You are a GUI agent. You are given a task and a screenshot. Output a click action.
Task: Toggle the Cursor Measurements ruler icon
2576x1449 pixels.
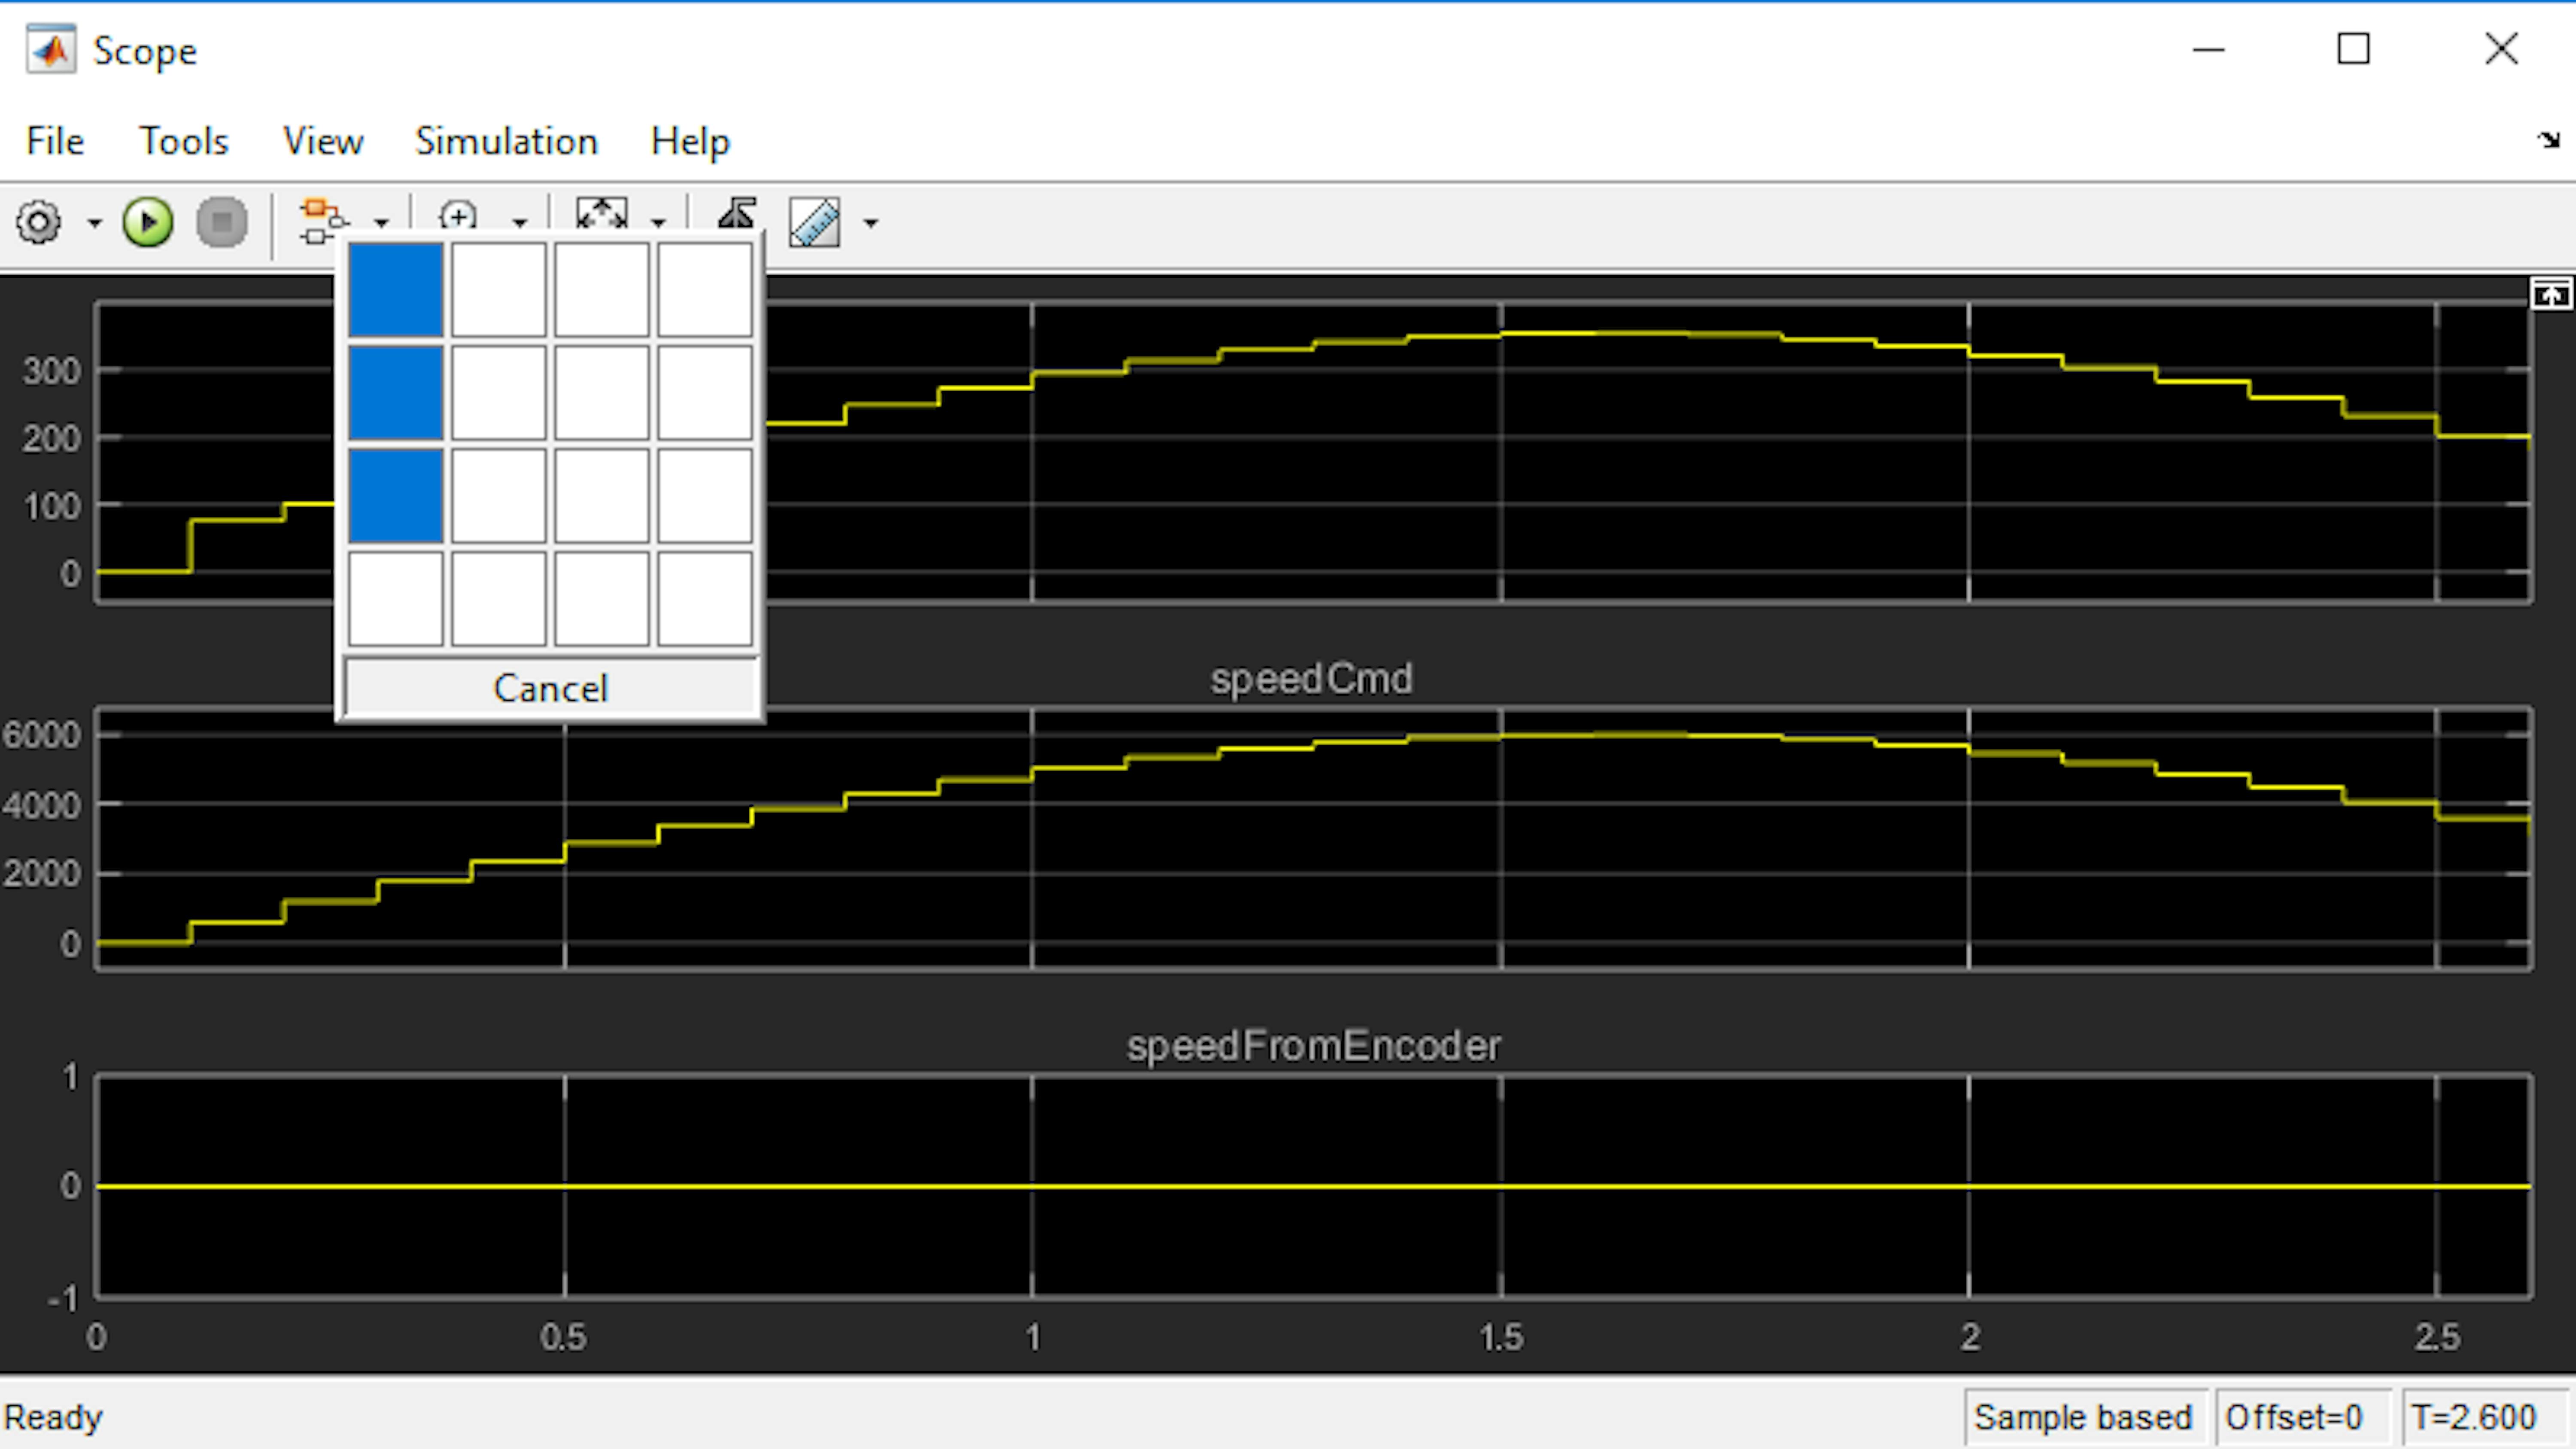(815, 222)
